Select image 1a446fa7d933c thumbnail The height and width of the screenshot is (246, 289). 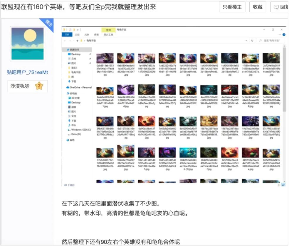(147, 58)
